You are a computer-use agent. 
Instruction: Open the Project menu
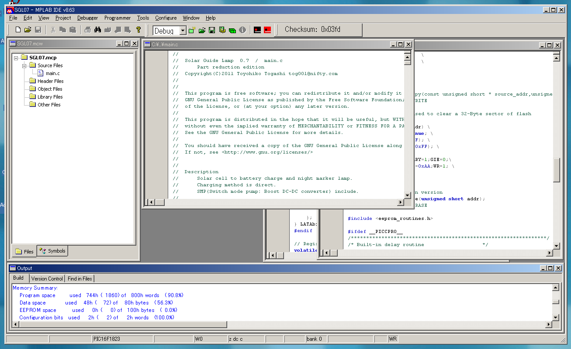[63, 18]
